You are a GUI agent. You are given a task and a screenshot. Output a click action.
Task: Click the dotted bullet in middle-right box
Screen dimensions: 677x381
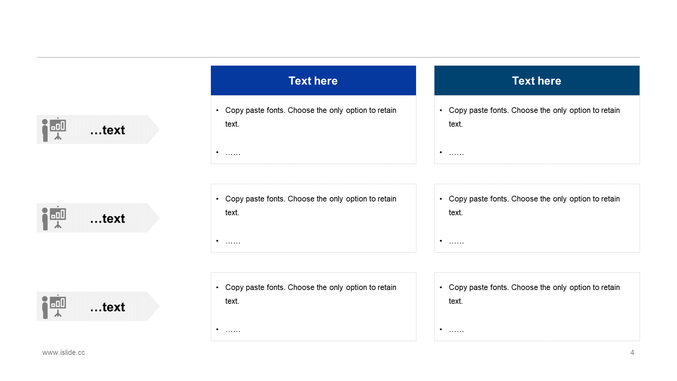click(456, 242)
